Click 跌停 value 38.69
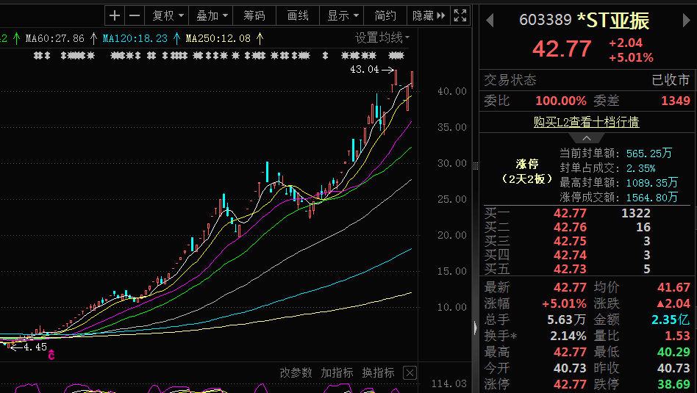 674,384
